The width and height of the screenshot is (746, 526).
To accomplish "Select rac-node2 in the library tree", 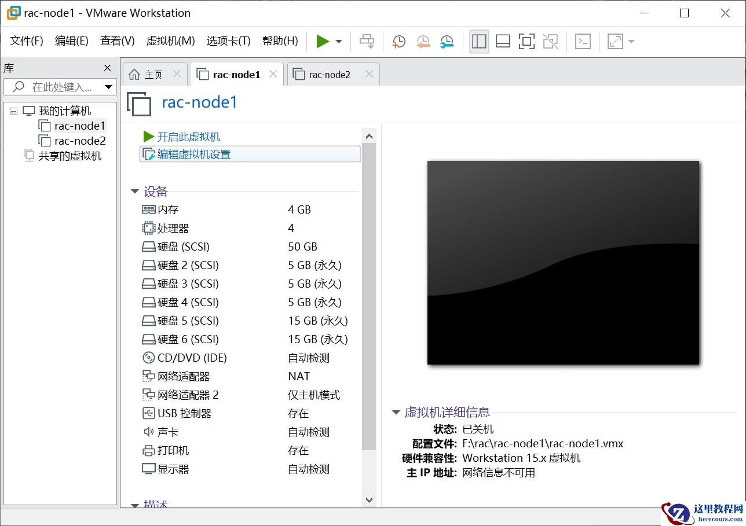I will tap(80, 141).
